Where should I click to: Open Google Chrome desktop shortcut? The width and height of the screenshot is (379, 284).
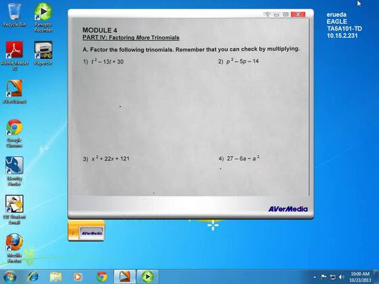pyautogui.click(x=14, y=133)
